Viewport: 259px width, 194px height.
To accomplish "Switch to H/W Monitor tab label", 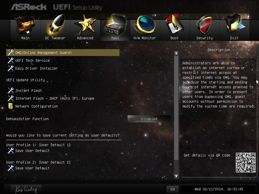I will 145,38.
